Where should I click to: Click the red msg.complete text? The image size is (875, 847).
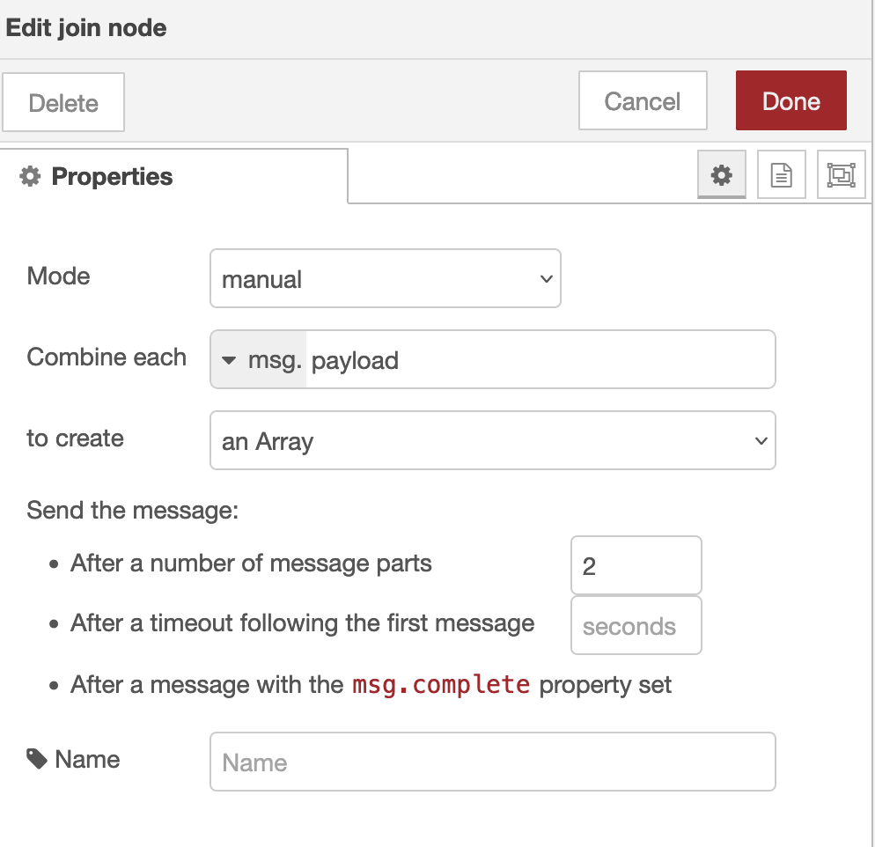pyautogui.click(x=441, y=685)
